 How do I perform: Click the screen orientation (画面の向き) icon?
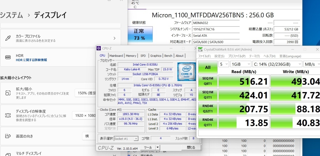coord(8,136)
